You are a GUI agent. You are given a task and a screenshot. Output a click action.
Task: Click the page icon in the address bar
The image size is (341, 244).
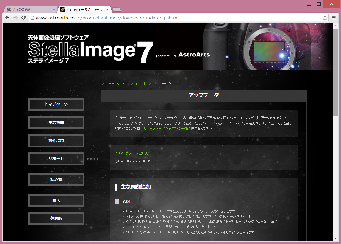(32, 18)
